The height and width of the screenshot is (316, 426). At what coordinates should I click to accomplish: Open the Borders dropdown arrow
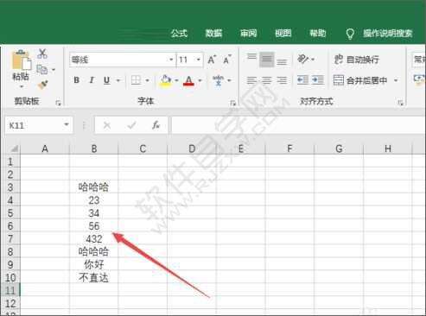pyautogui.click(x=147, y=80)
